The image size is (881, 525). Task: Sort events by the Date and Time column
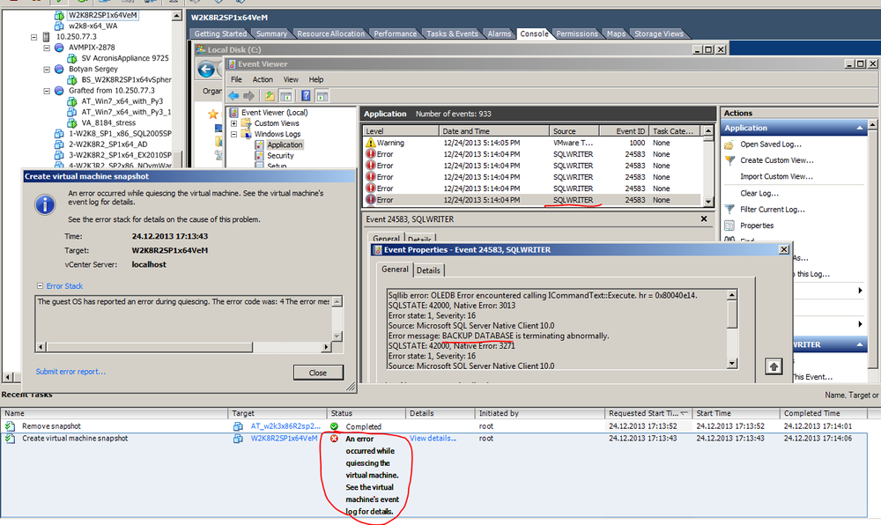[493, 131]
